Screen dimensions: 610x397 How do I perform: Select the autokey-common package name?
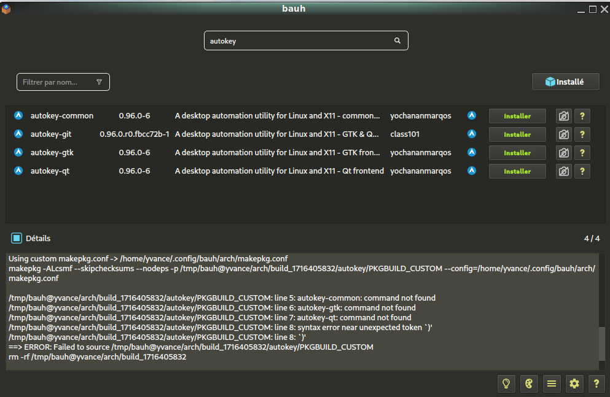click(x=62, y=115)
